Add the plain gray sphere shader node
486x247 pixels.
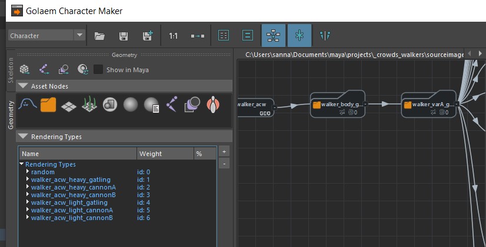[131, 105]
